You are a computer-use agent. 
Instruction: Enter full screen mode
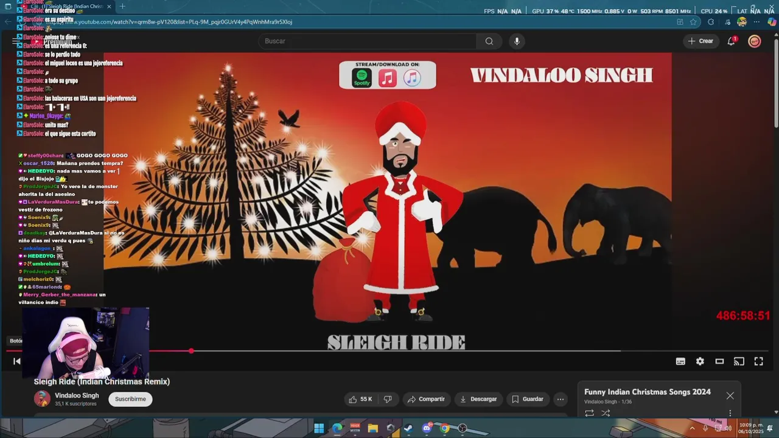click(x=758, y=361)
